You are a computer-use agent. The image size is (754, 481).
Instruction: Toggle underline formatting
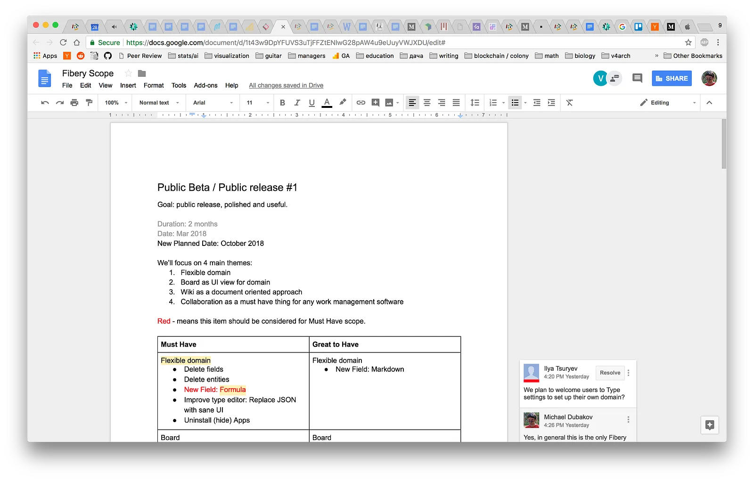coord(311,103)
